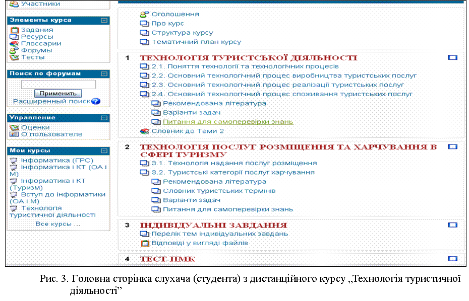Open the Глоссарии link
The height and width of the screenshot is (301, 469).
click(x=41, y=44)
